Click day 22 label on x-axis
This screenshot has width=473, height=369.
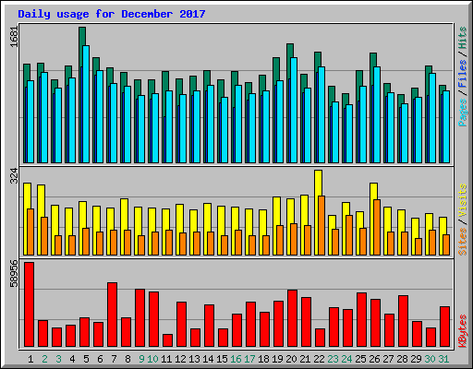pyautogui.click(x=319, y=359)
